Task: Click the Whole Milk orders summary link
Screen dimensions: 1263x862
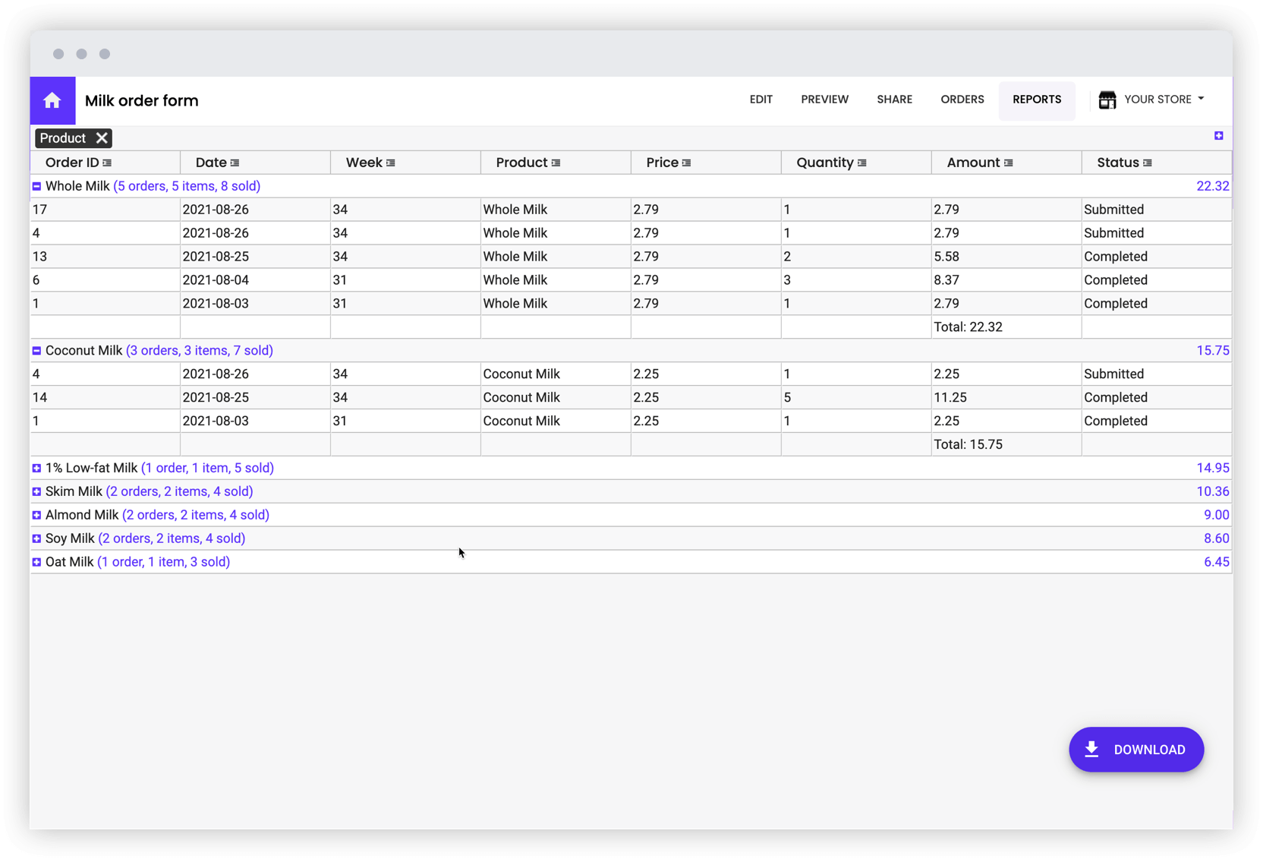Action: (187, 185)
